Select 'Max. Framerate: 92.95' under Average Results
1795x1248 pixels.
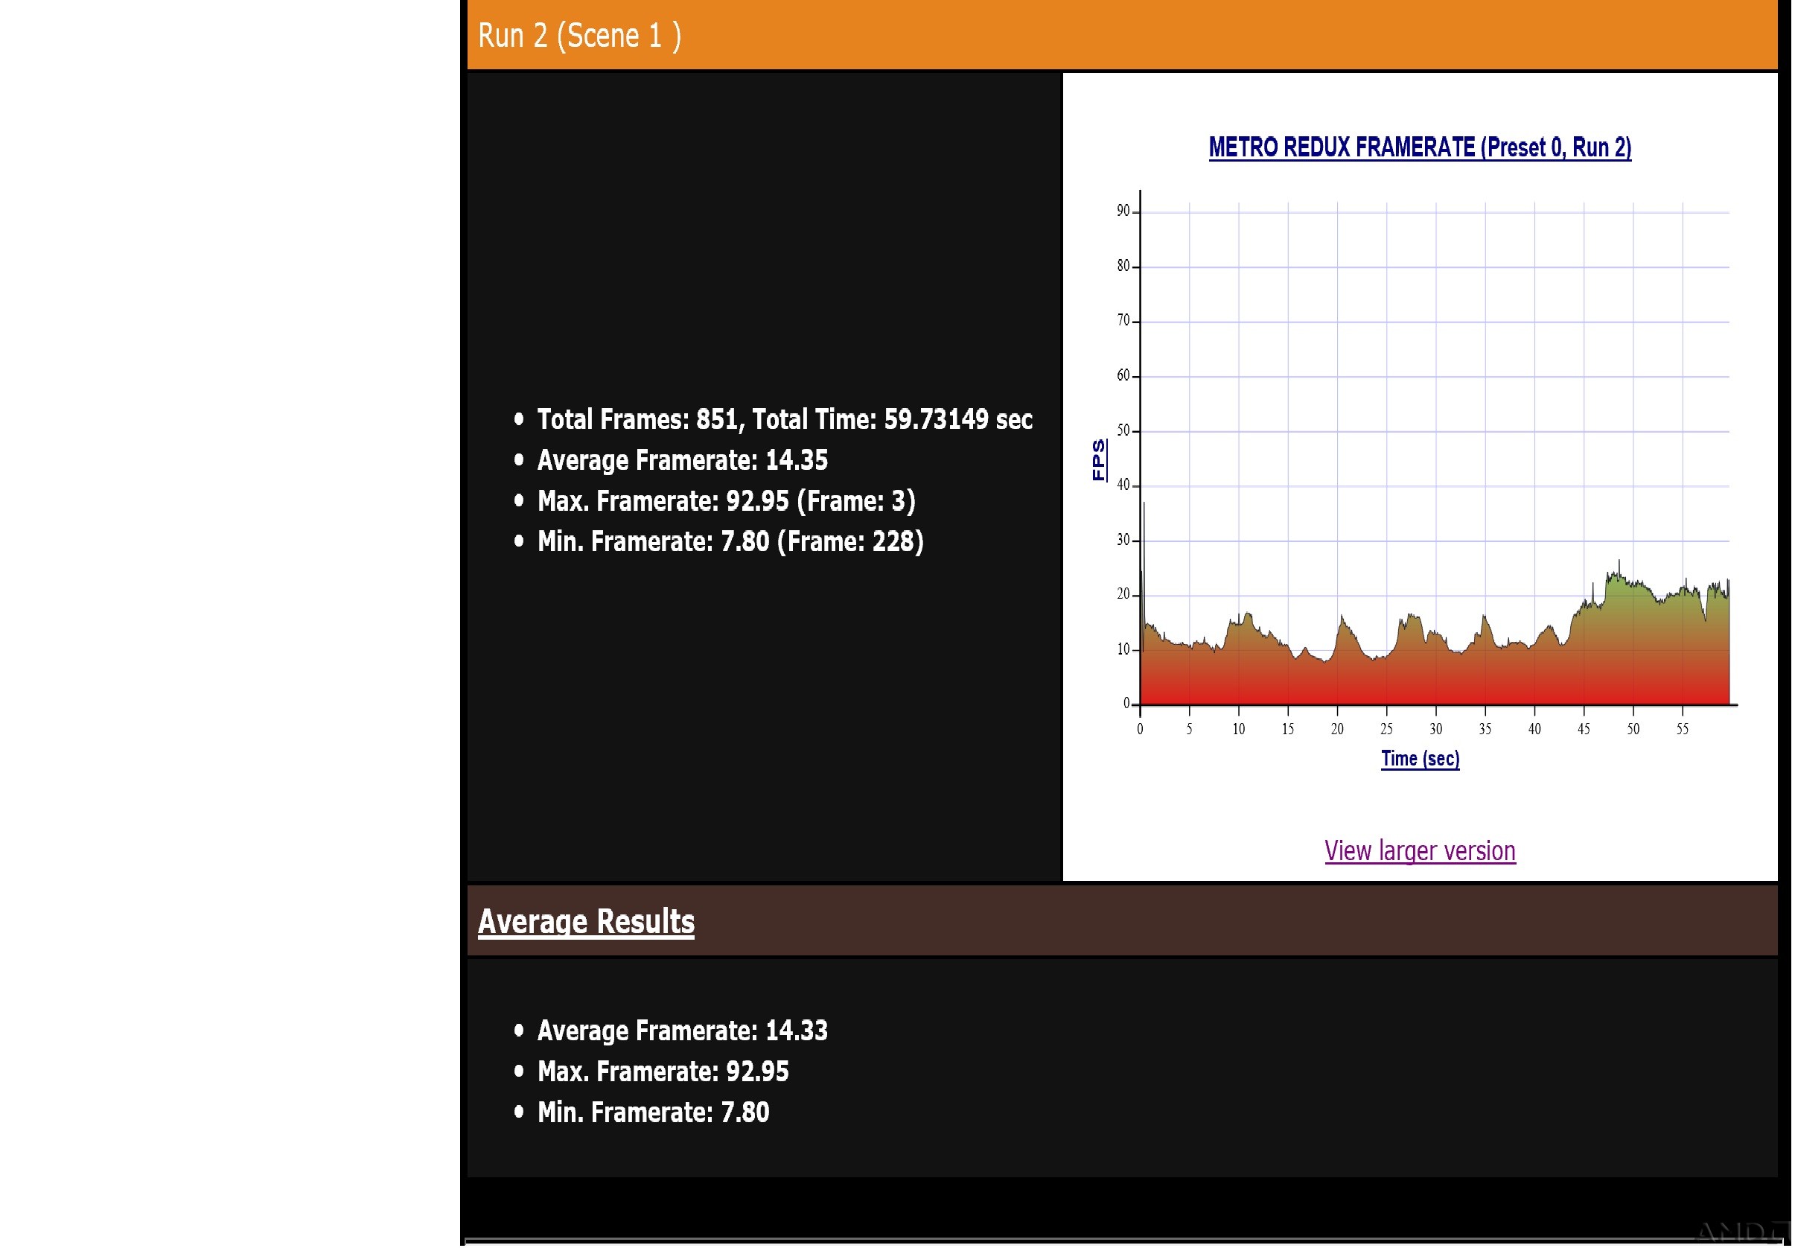point(664,1073)
